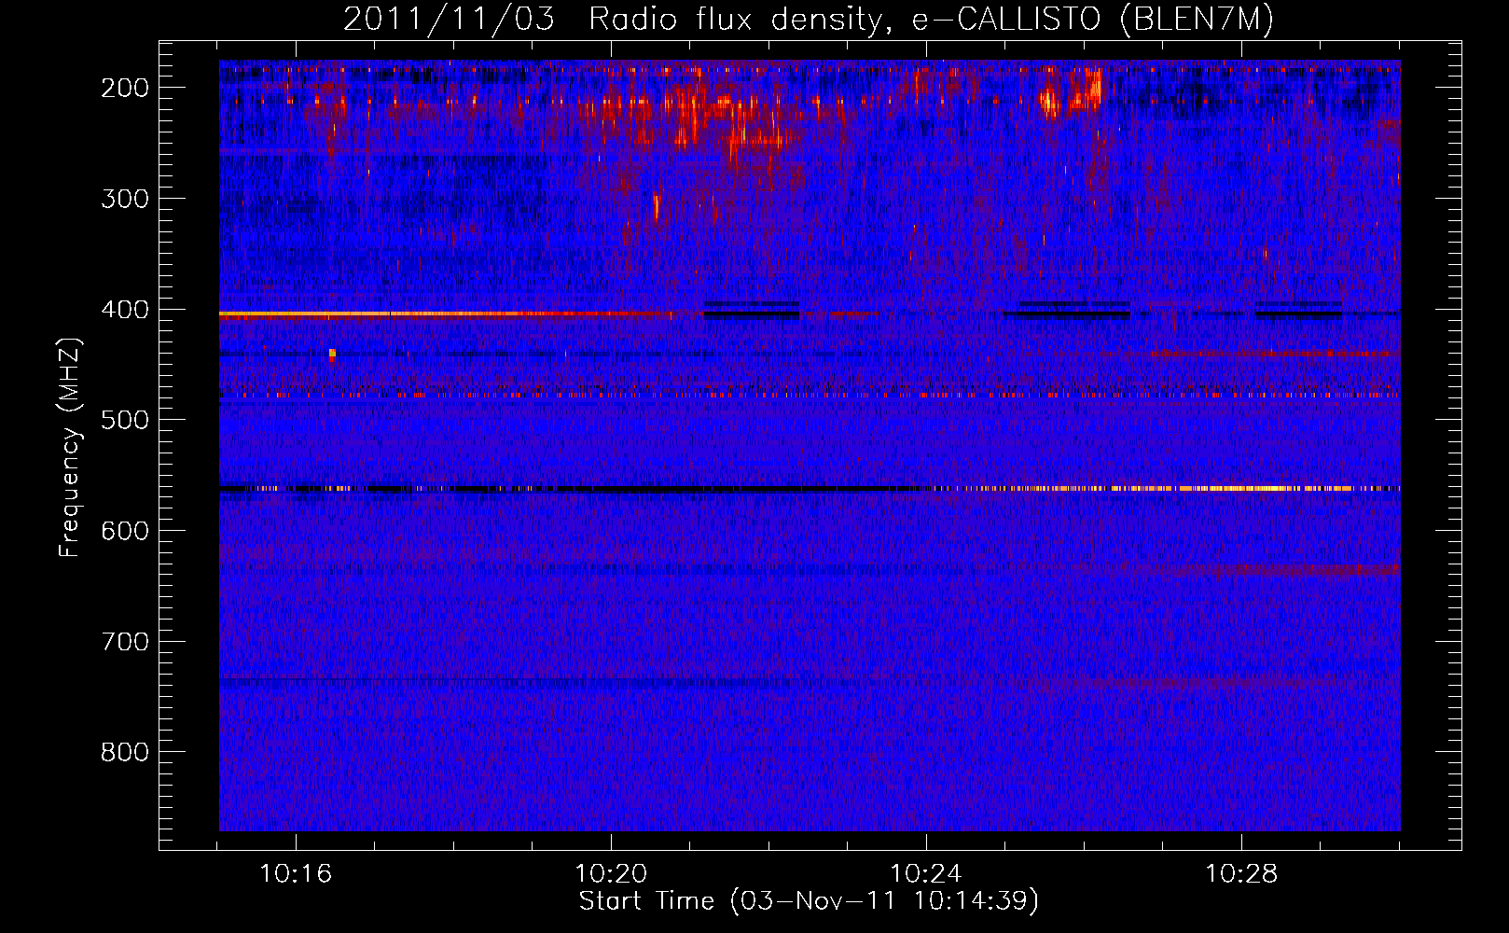Screen dimensions: 1509x933
Task: Click the 10:28 time tick label
Action: click(x=1241, y=874)
